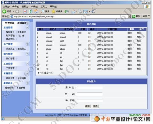The image size is (153, 124).
Task: Click the status bar page icon
Action: [x=3, y=119]
